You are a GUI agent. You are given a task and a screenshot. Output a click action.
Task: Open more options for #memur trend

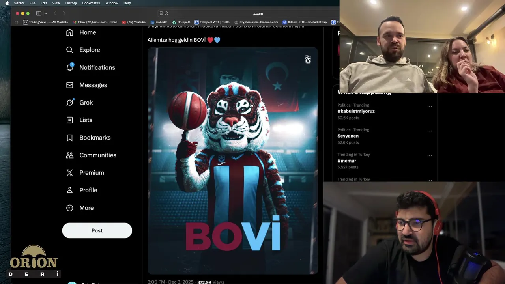430,155
